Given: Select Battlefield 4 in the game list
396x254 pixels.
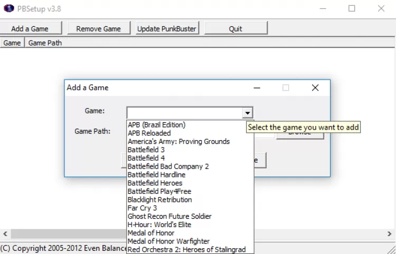Looking at the screenshot, I should click(x=190, y=158).
